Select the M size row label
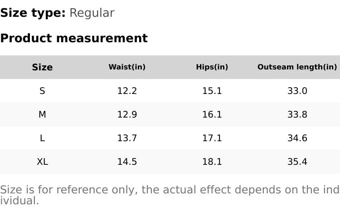 click(x=42, y=114)
